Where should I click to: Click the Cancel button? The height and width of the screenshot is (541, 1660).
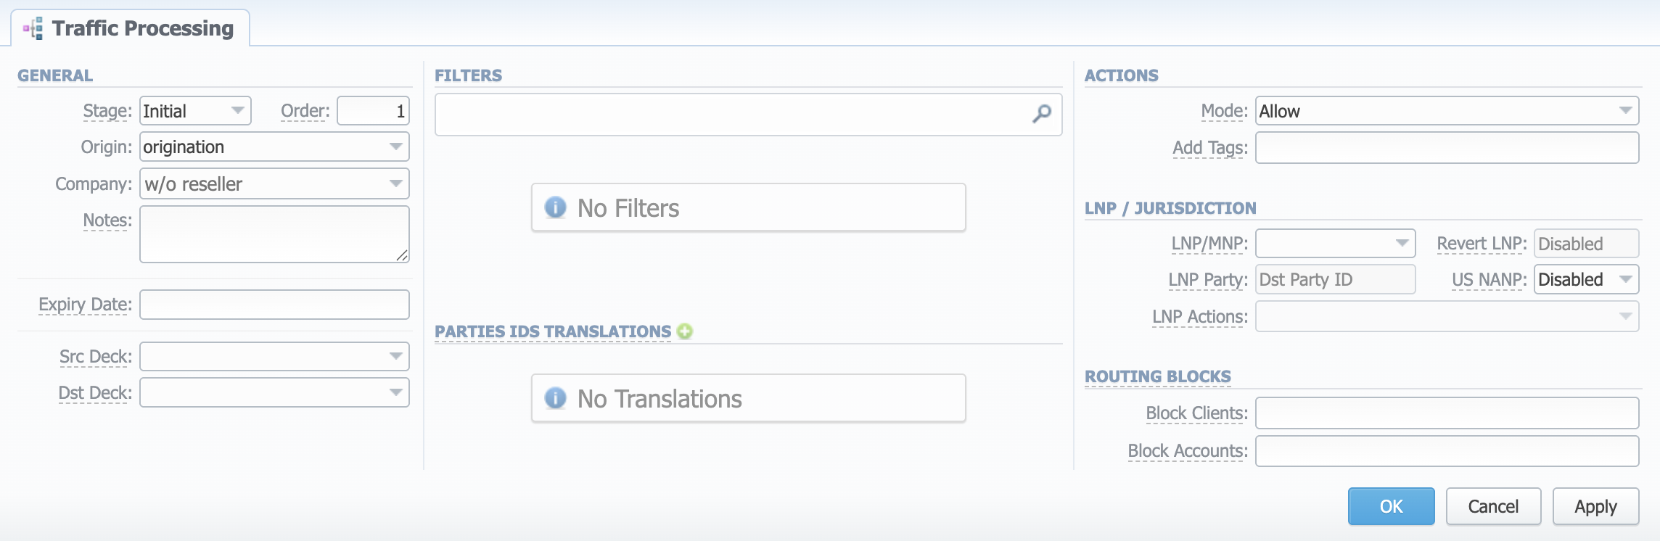click(1493, 506)
